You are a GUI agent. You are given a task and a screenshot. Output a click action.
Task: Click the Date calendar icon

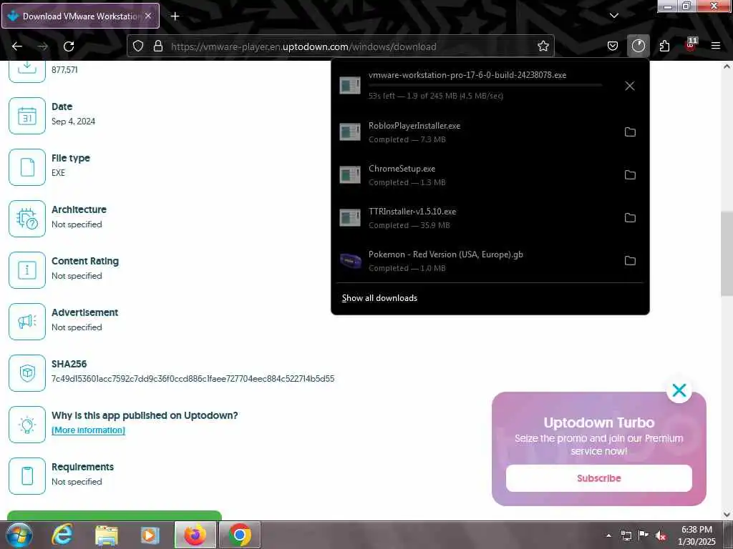[27, 116]
